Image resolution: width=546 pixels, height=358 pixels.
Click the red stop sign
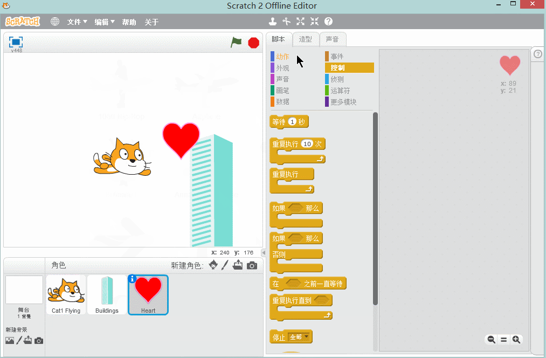click(253, 43)
